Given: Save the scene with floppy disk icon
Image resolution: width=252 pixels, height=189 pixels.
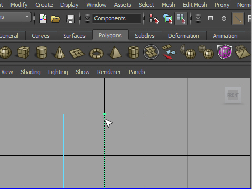Looking at the screenshot, I should [x=70, y=19].
